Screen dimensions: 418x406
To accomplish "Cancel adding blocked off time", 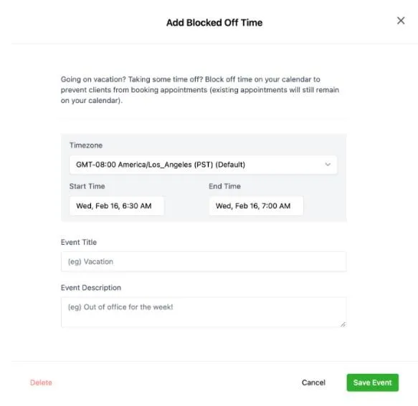I will (313, 382).
